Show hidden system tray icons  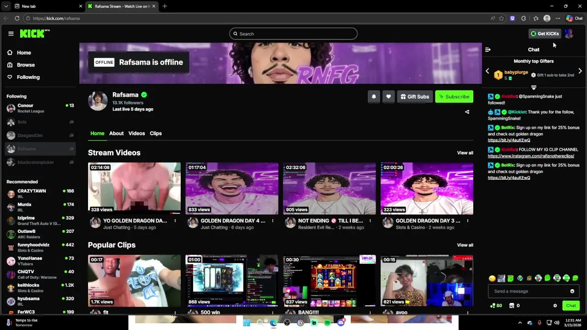[520, 323]
